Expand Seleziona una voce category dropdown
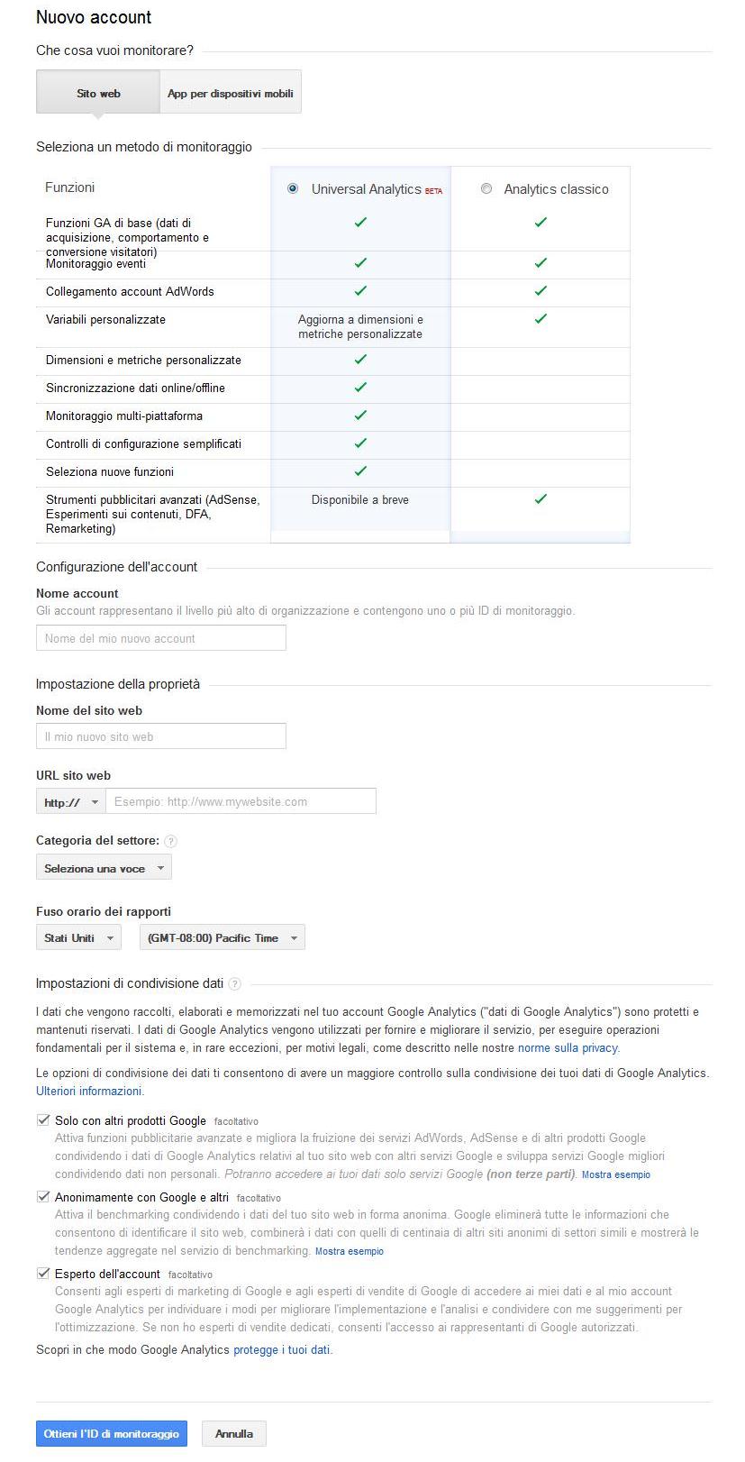Screen dimensions: 745x1462 click(104, 868)
